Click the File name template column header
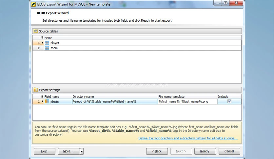 (x=188, y=97)
